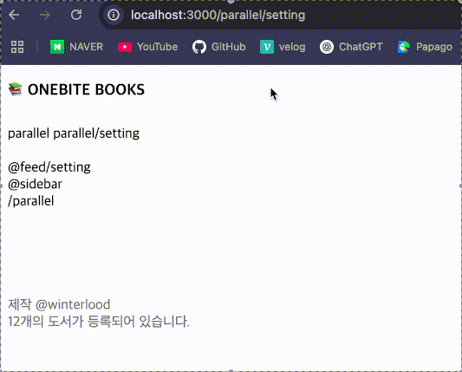Click the Papago parrot bookmark icon
The image size is (462, 372).
pos(404,47)
